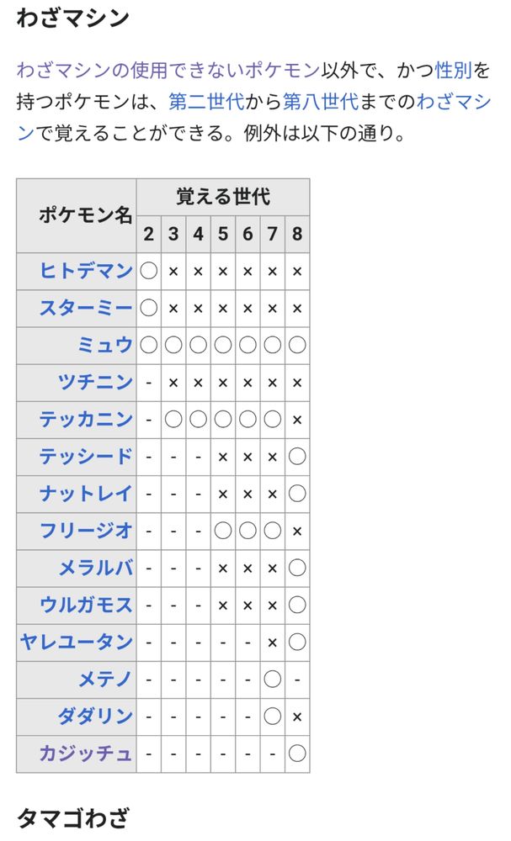The width and height of the screenshot is (511, 841).
Task: Click the タマゴわざ section heading
Action: click(x=73, y=818)
